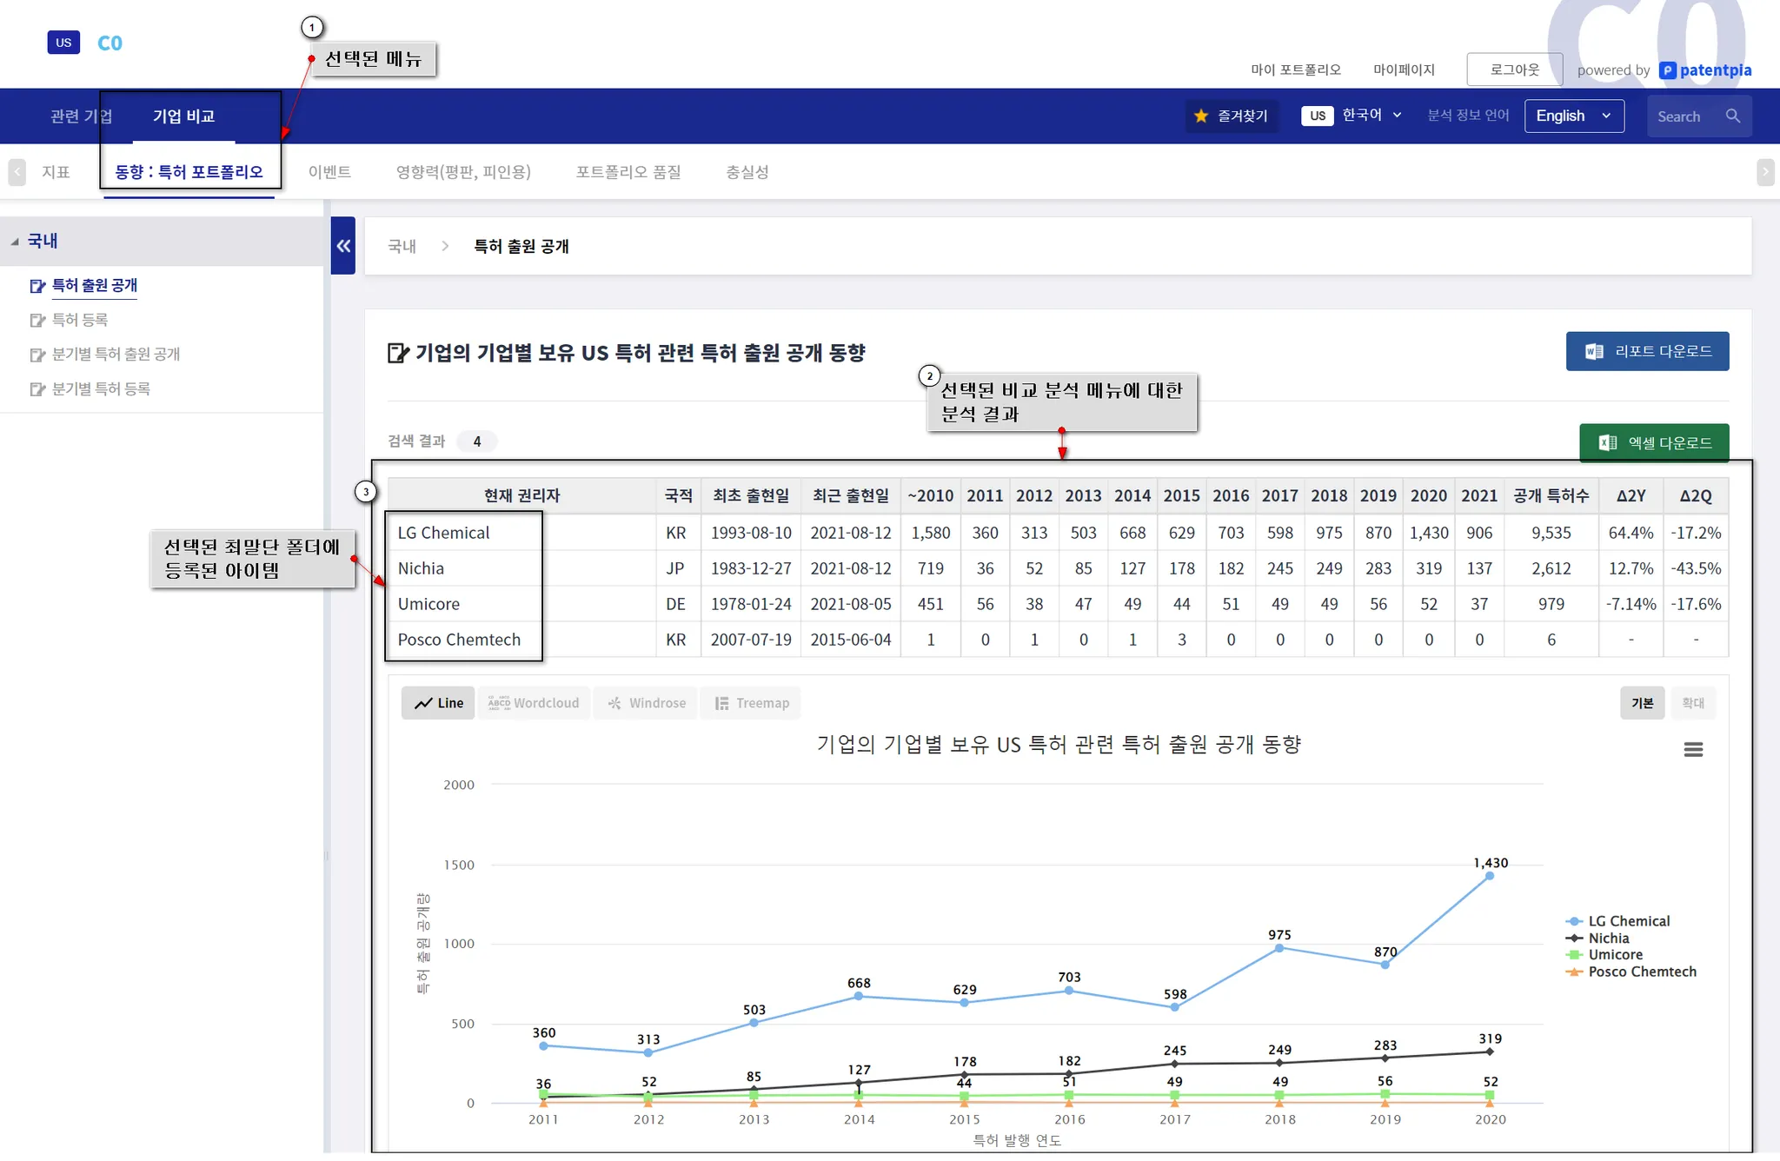Open the chart hamburger menu icon

pos(1692,749)
